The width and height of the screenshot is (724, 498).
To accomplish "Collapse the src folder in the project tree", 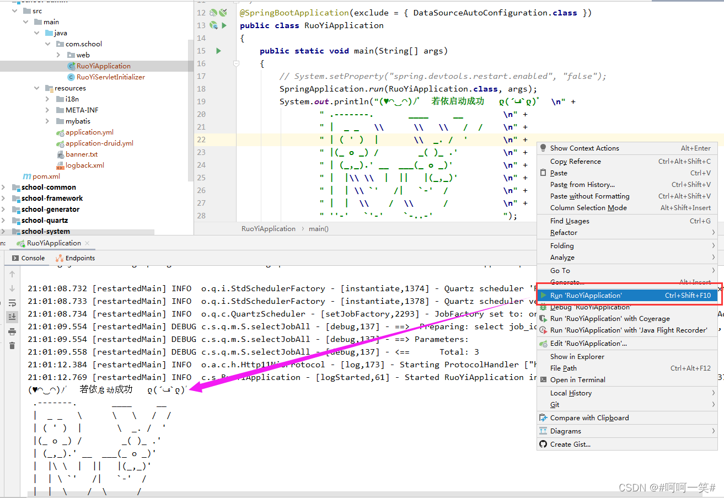I will (x=14, y=11).
